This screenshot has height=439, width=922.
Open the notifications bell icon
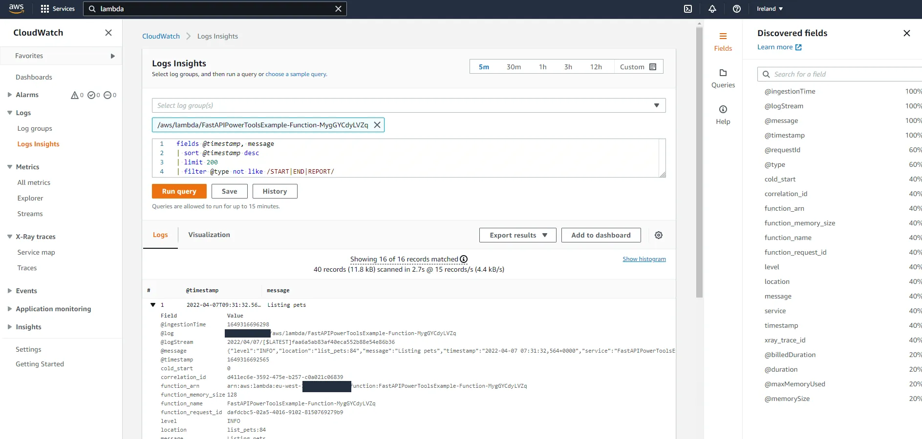(x=712, y=9)
